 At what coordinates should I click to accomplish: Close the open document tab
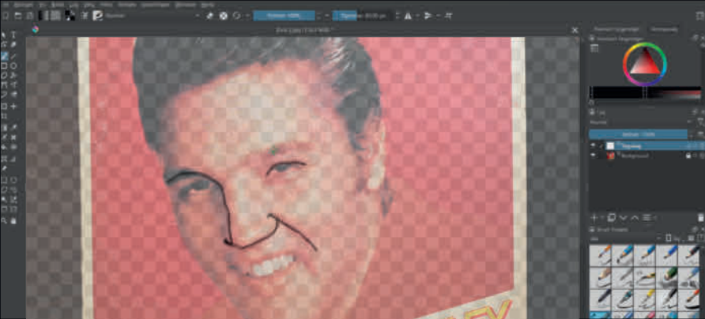pos(574,30)
